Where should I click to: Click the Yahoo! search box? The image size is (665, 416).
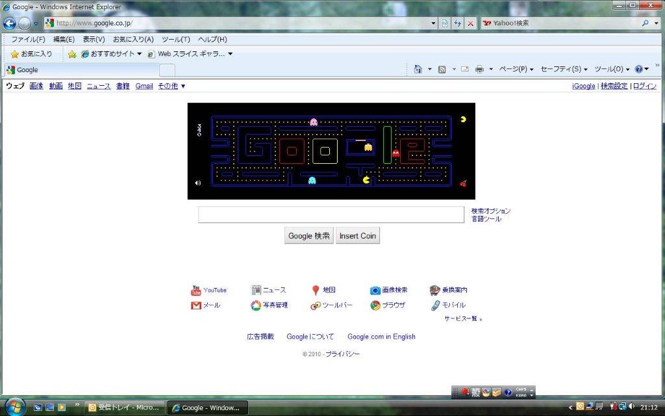click(560, 23)
